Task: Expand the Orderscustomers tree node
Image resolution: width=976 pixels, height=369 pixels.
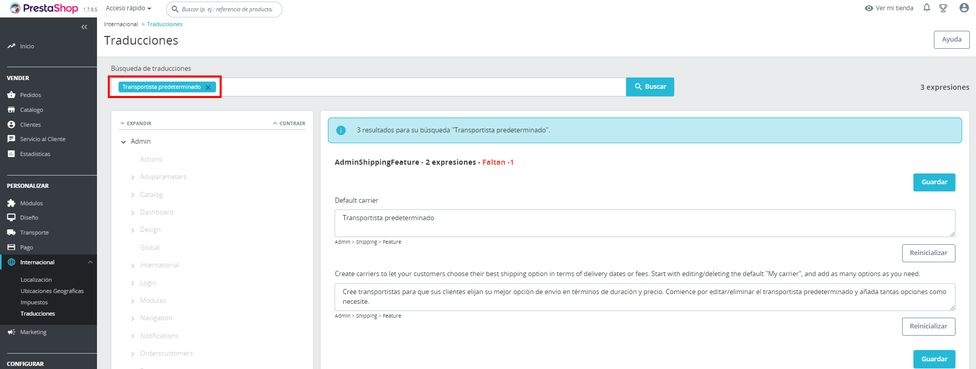Action: (x=133, y=354)
